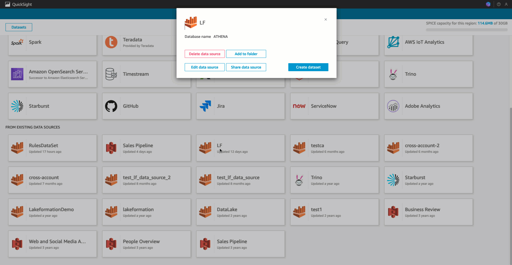Screen dimensions: 512x265
Task: Click Delete data source button
Action: (x=205, y=54)
